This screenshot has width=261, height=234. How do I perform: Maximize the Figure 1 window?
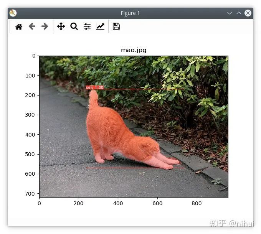(x=239, y=13)
